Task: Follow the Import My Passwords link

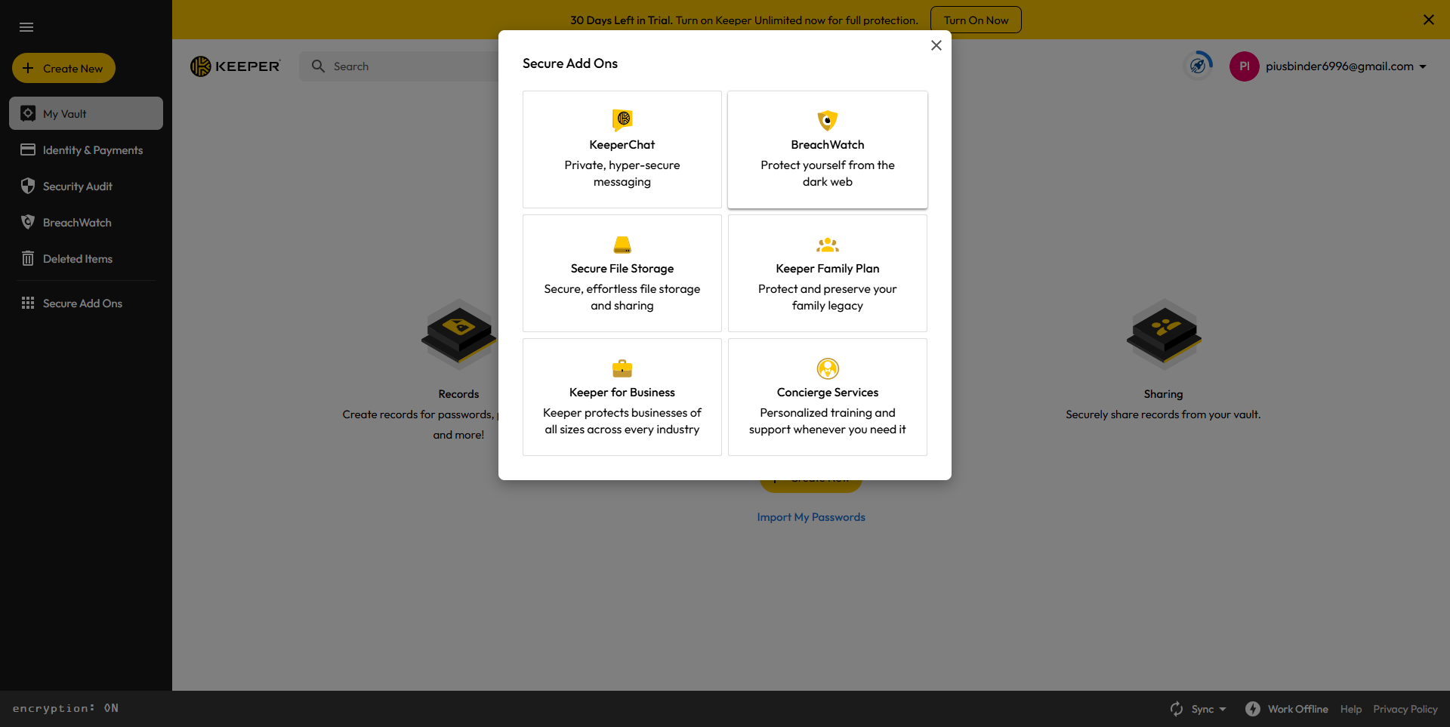Action: coord(811,517)
